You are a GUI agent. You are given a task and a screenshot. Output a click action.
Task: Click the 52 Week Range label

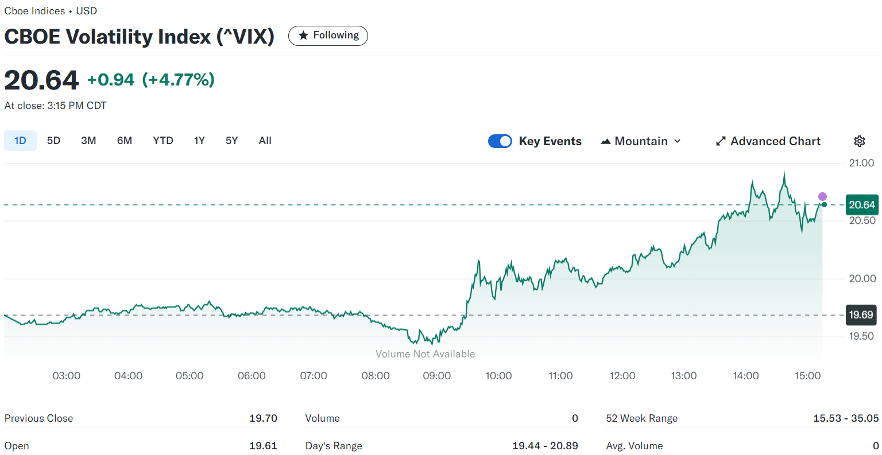pos(642,418)
